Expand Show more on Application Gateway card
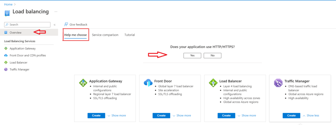 tap(117, 116)
